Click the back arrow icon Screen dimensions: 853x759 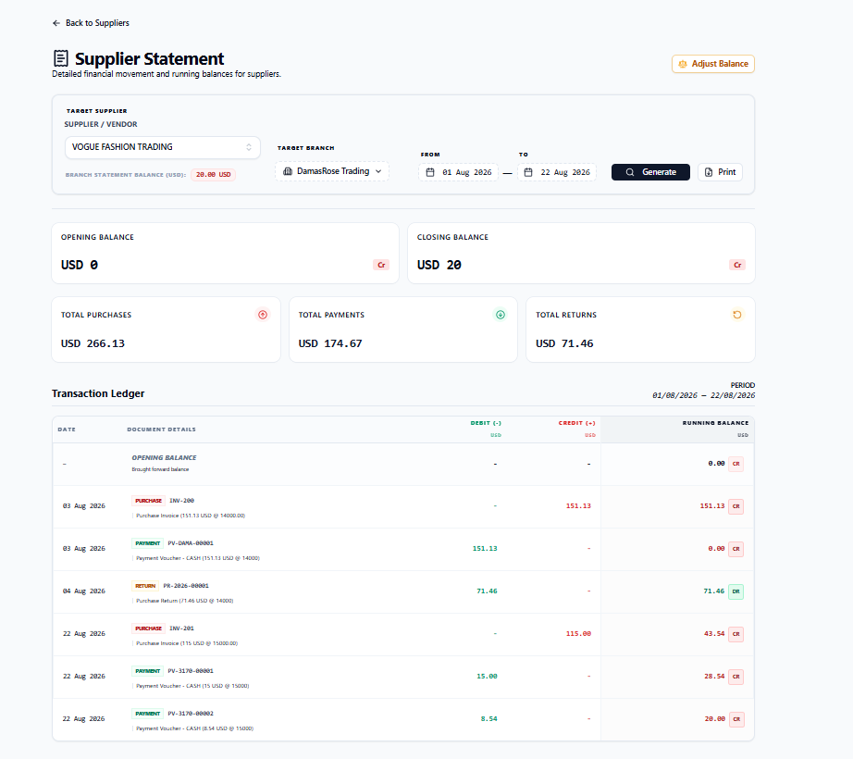point(56,23)
